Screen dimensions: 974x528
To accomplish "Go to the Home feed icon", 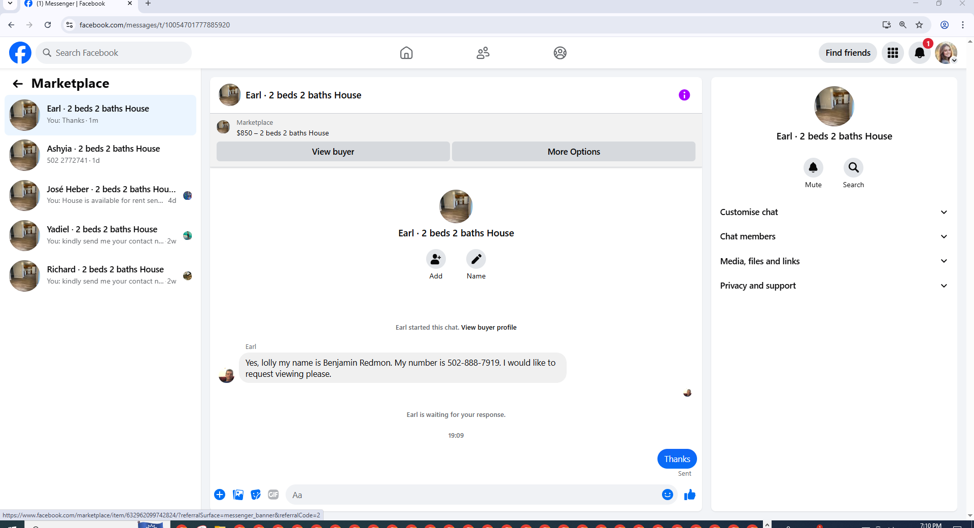I will pos(406,53).
